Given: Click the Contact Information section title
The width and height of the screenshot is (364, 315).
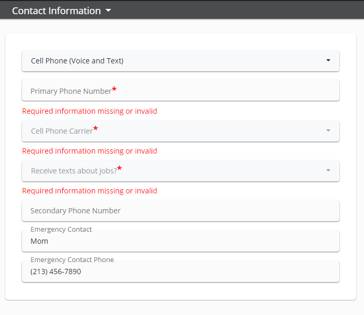Looking at the screenshot, I should pos(56,10).
